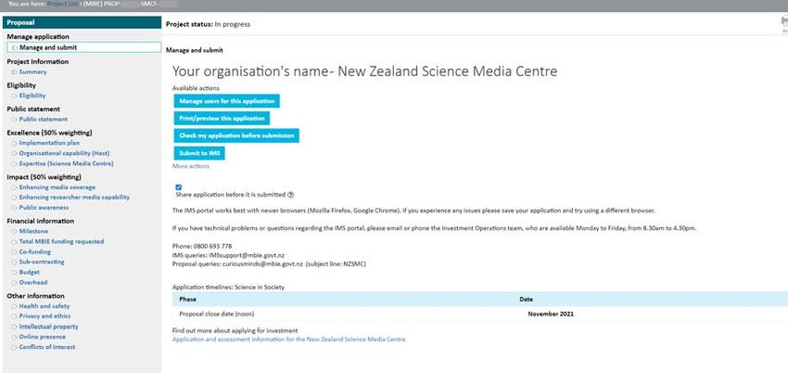Open Enhancing researcher media capability

coord(74,198)
